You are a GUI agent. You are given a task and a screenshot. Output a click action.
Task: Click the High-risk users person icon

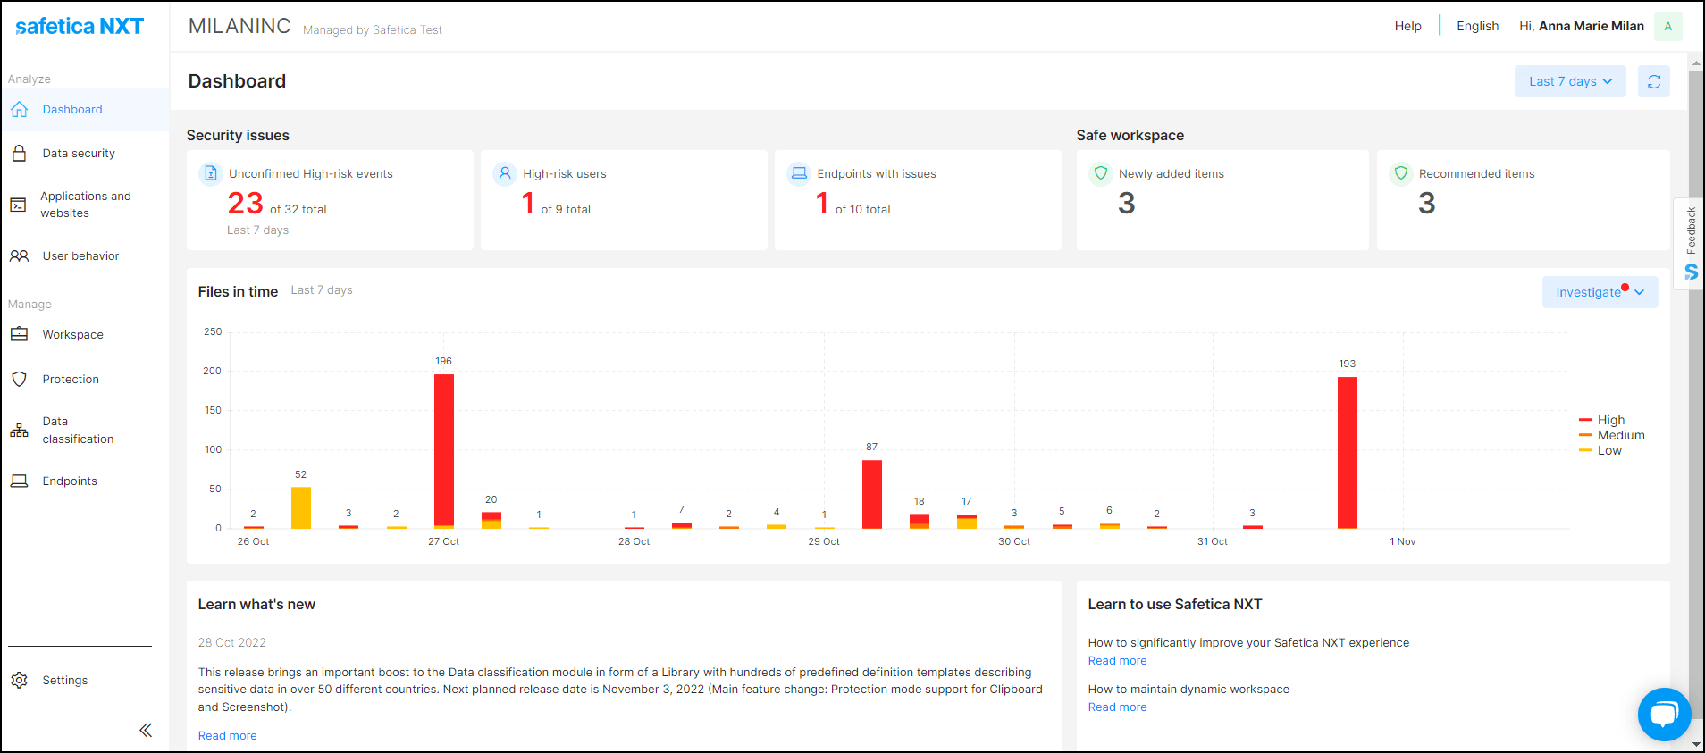pos(505,173)
